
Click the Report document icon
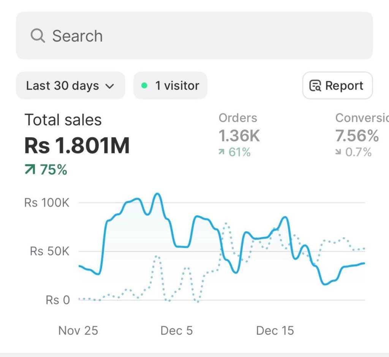tap(315, 86)
